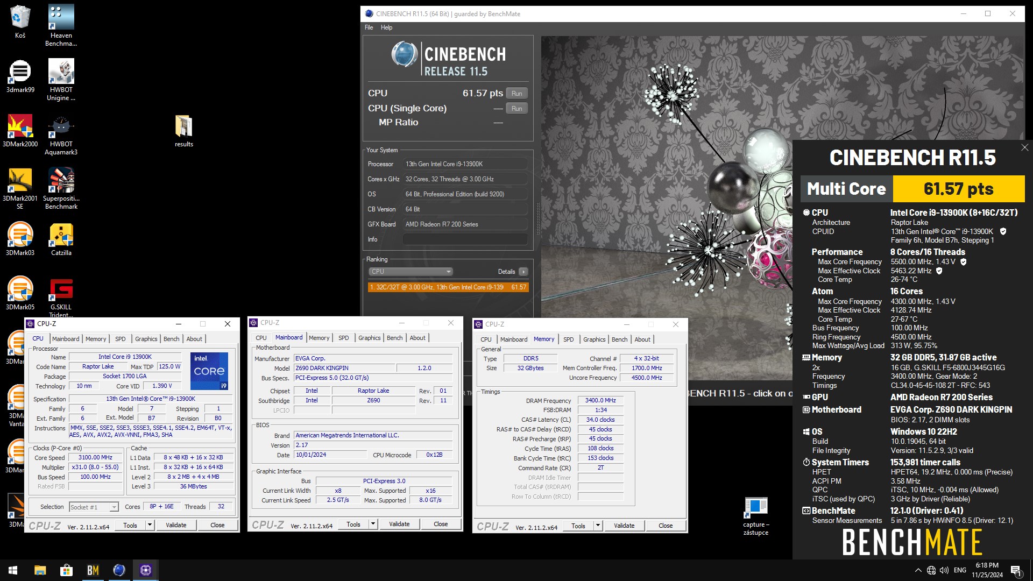Run the CPU benchmark
The image size is (1033, 581).
coord(516,94)
